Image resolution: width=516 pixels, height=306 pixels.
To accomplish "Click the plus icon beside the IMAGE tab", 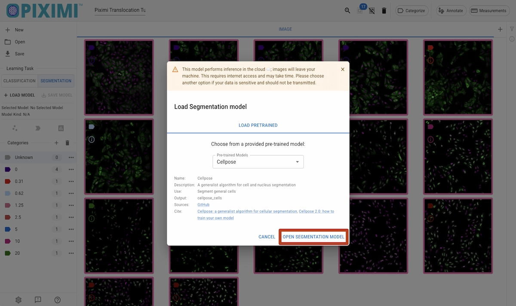I will pos(500,29).
